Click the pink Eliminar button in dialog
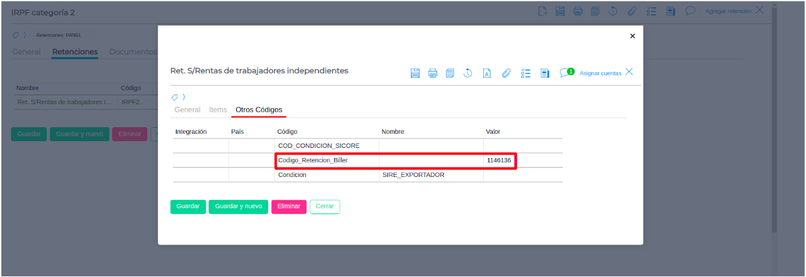The image size is (806, 277). pyautogui.click(x=289, y=206)
